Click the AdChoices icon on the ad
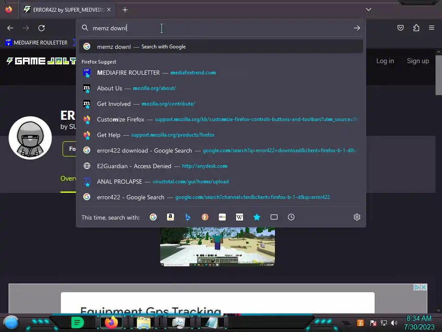 pyautogui.click(x=417, y=287)
